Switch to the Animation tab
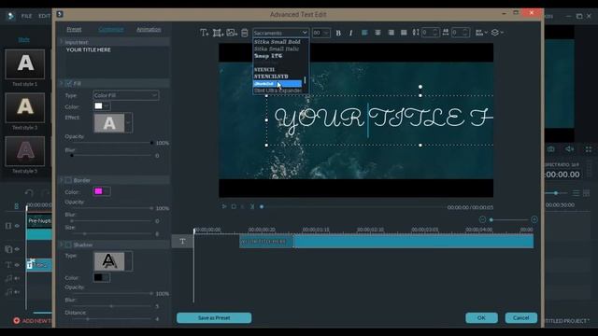 pos(149,29)
